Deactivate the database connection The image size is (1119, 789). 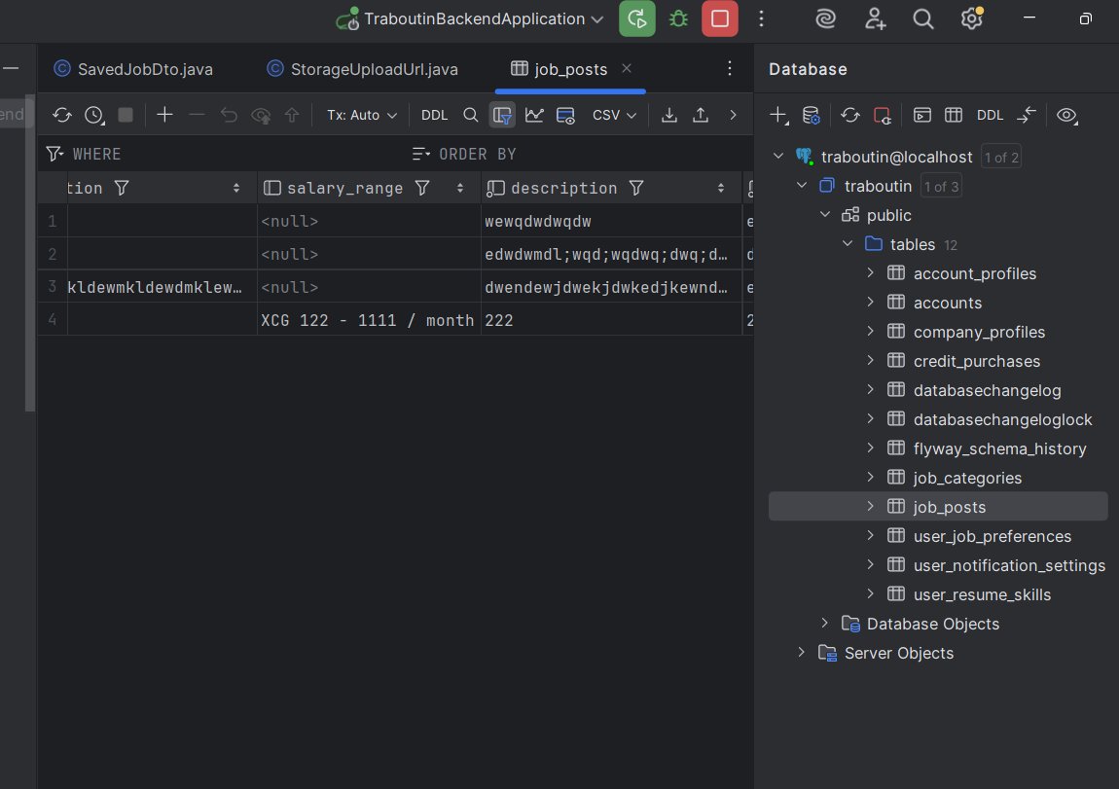[x=883, y=115]
